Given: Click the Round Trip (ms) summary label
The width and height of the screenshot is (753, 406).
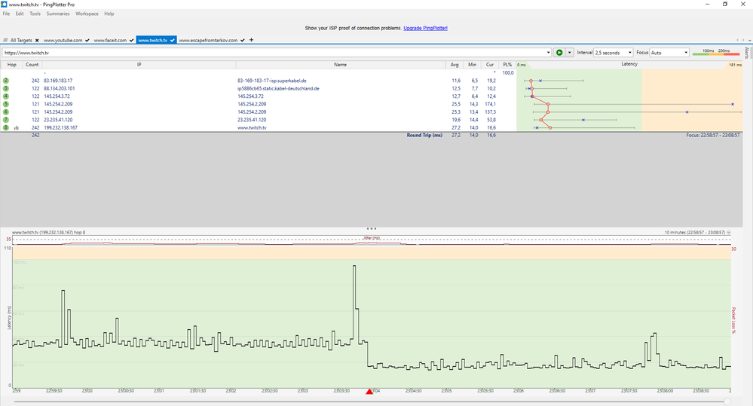Looking at the screenshot, I should (424, 136).
